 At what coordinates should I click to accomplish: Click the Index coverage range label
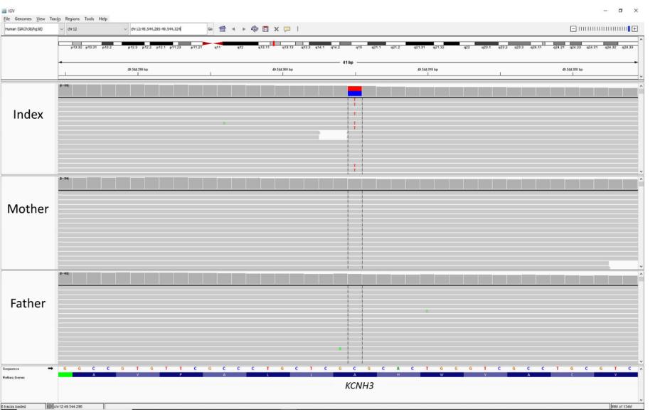(x=65, y=85)
